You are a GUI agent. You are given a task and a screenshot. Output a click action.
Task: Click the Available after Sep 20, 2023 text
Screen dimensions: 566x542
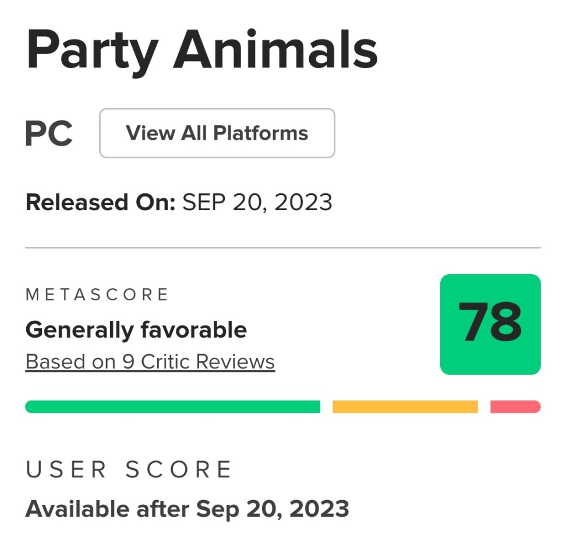188,509
